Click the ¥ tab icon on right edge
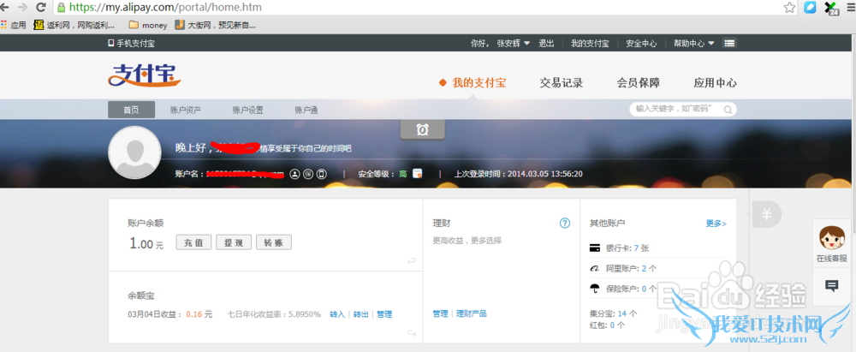The image size is (856, 352). [x=766, y=214]
